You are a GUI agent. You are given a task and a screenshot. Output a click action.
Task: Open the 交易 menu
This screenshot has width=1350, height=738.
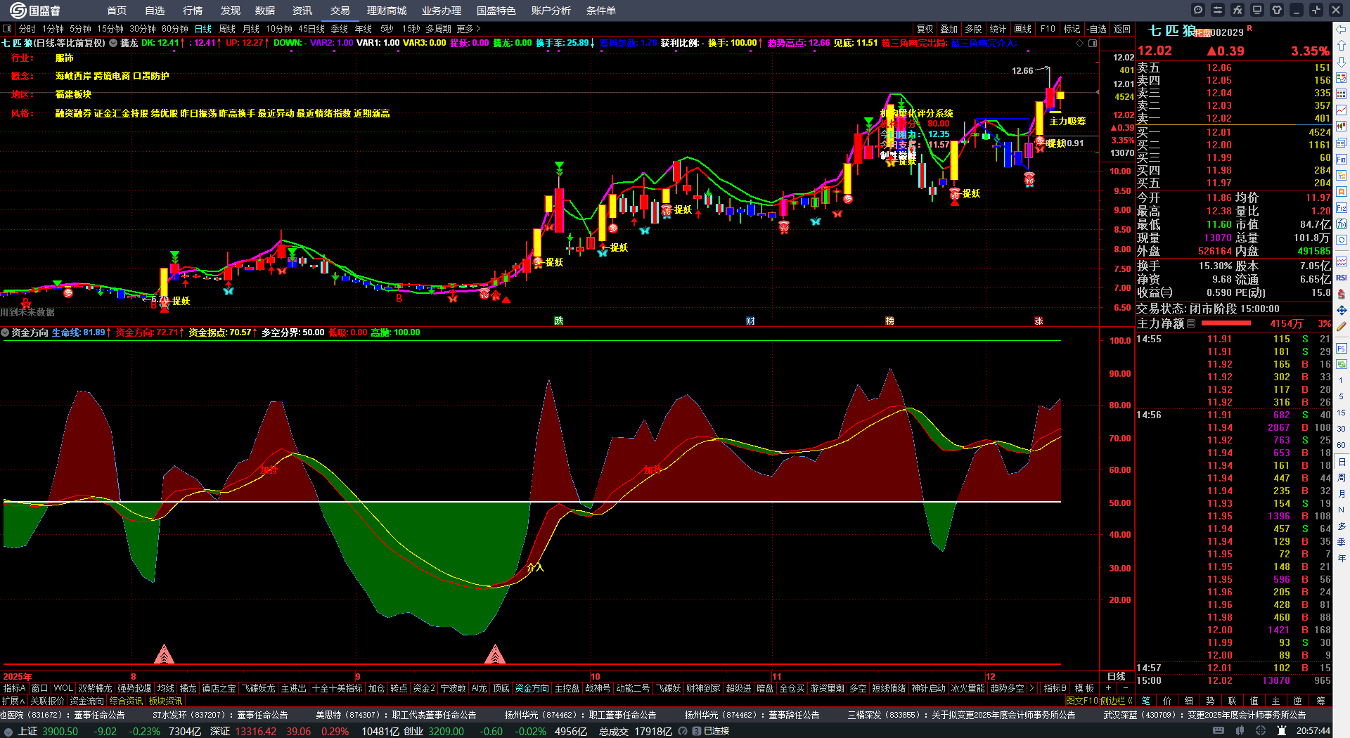pyautogui.click(x=340, y=11)
